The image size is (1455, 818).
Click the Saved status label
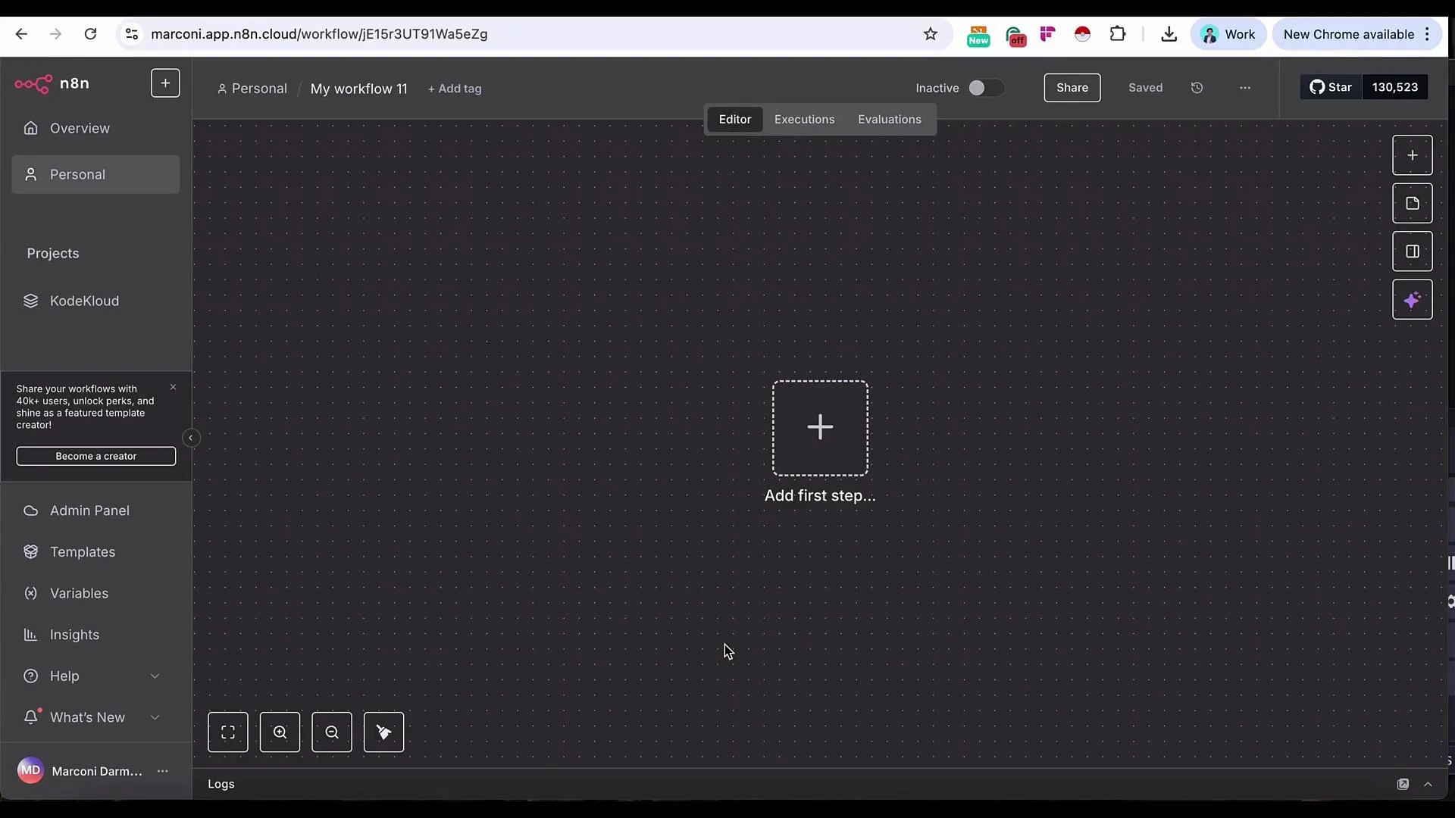click(x=1146, y=88)
